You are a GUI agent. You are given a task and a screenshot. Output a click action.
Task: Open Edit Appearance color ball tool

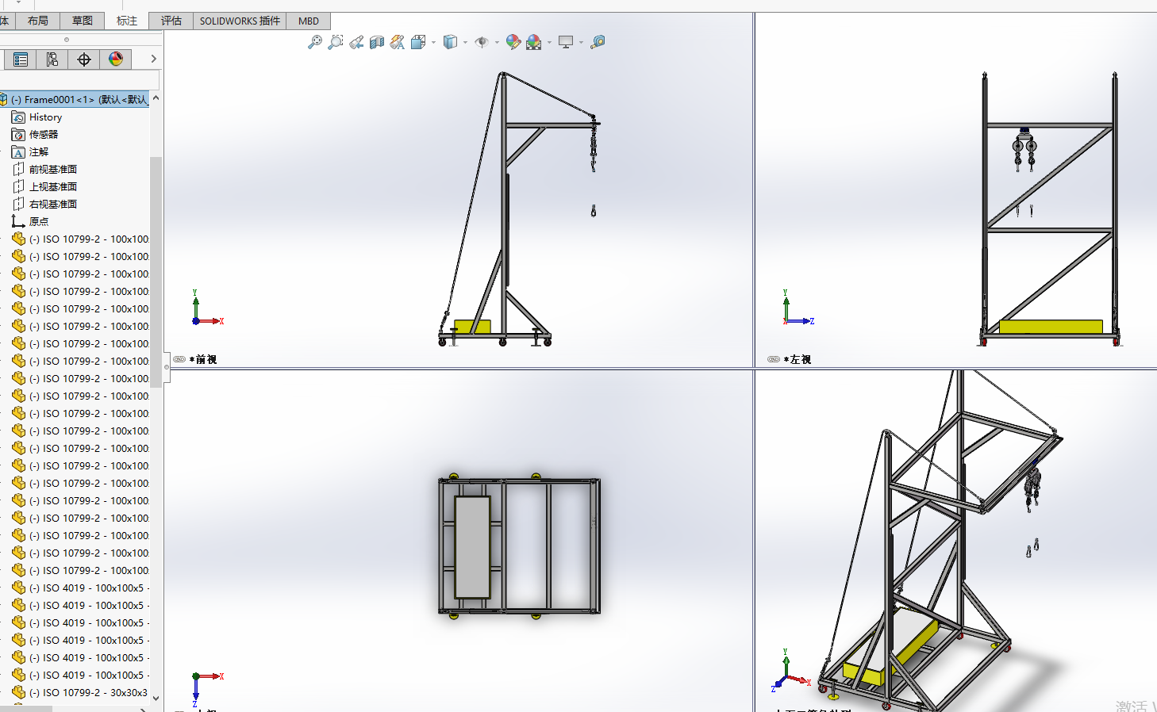click(513, 42)
